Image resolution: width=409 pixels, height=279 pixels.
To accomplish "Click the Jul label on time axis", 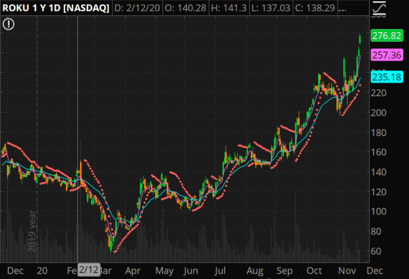I will [220, 271].
